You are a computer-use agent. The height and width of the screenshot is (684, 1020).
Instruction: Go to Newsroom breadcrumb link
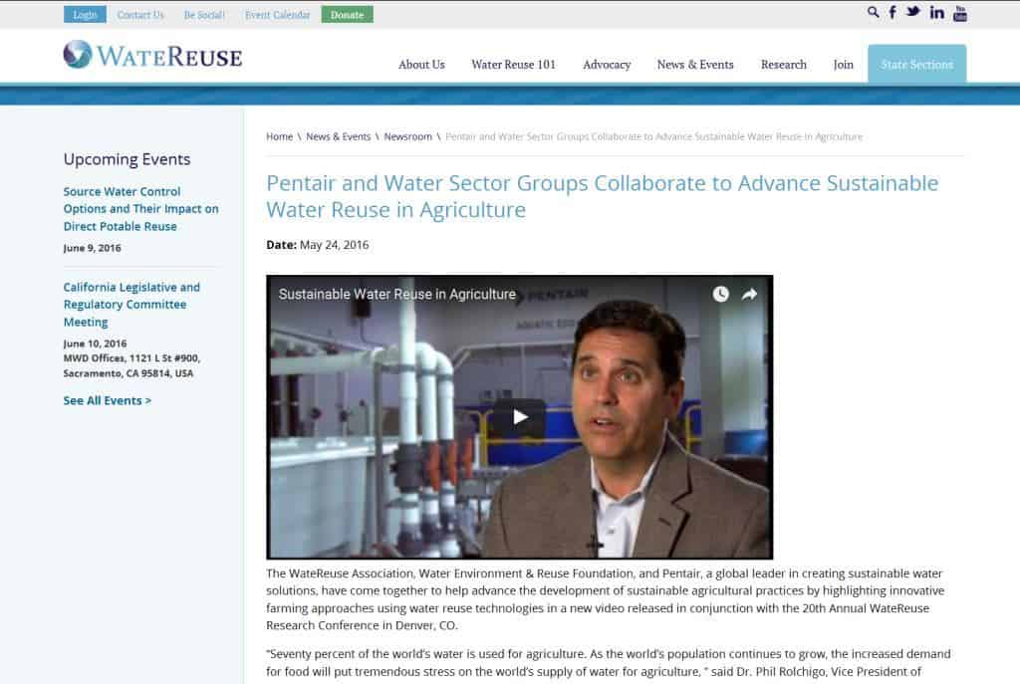[407, 136]
